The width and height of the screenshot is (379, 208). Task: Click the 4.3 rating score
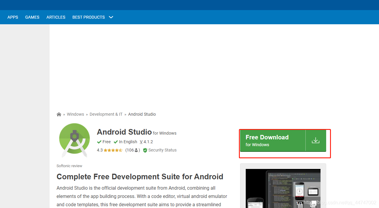tap(100, 150)
